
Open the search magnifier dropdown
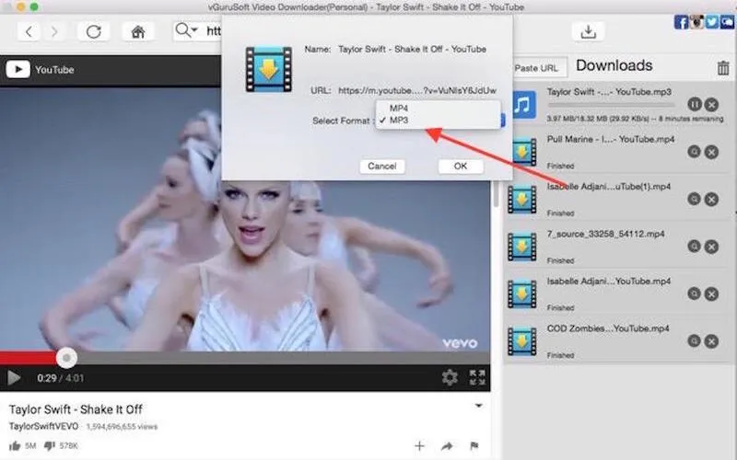tap(186, 31)
